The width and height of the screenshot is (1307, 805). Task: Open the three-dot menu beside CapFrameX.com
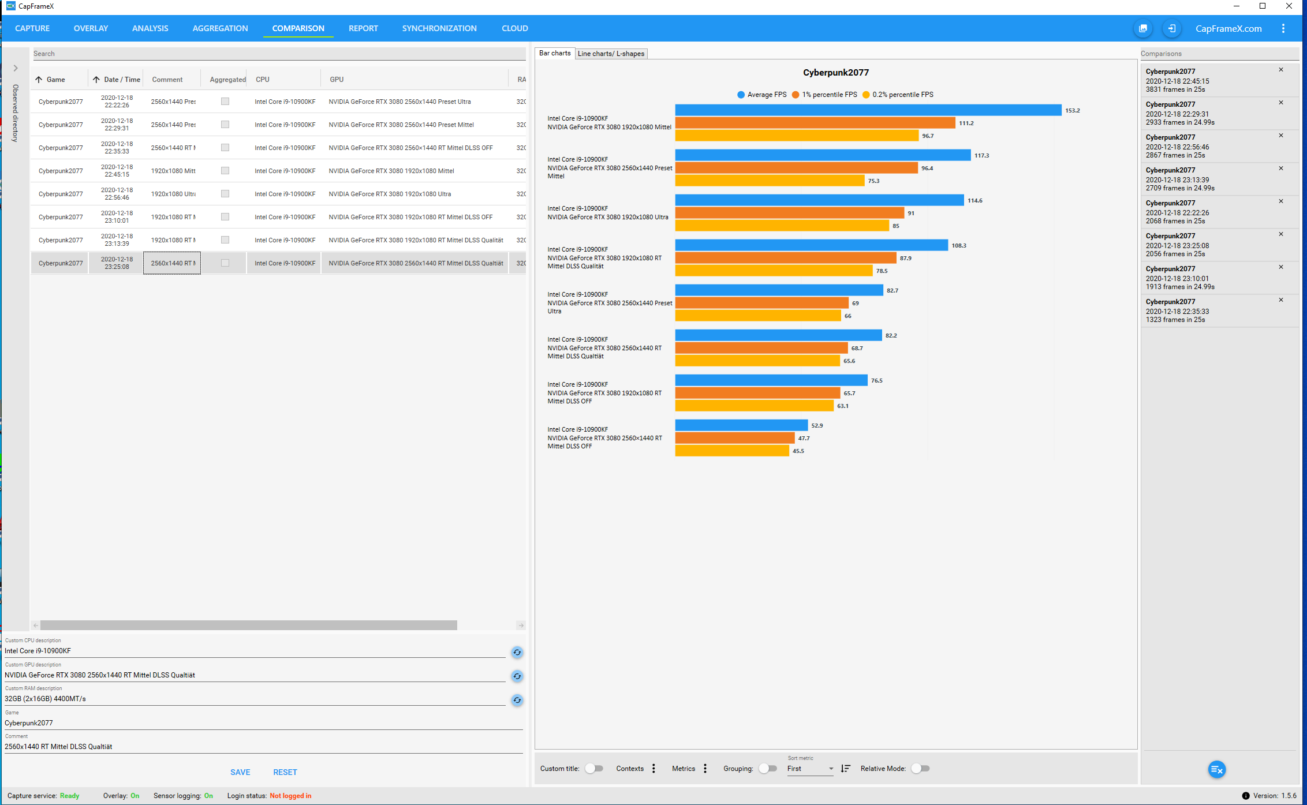click(x=1283, y=28)
